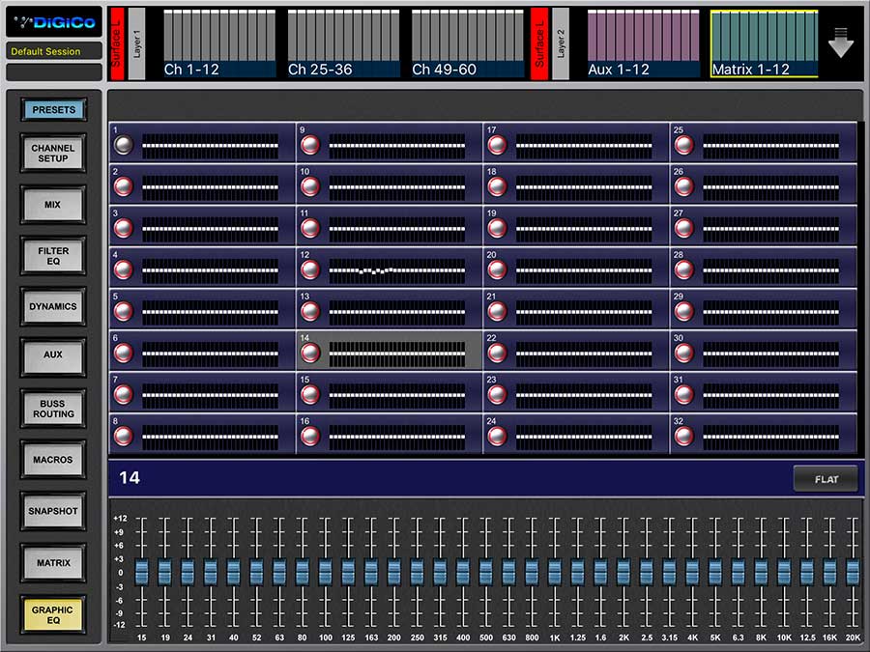Image resolution: width=870 pixels, height=652 pixels.
Task: Select graphic EQ 12 curve display
Action: click(397, 270)
